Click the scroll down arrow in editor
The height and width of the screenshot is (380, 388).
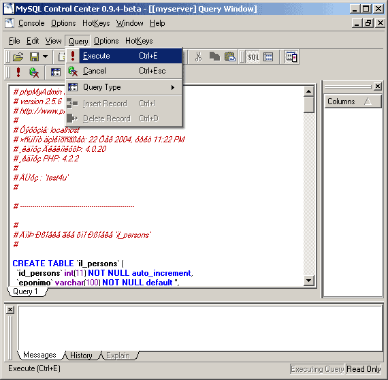(308, 281)
